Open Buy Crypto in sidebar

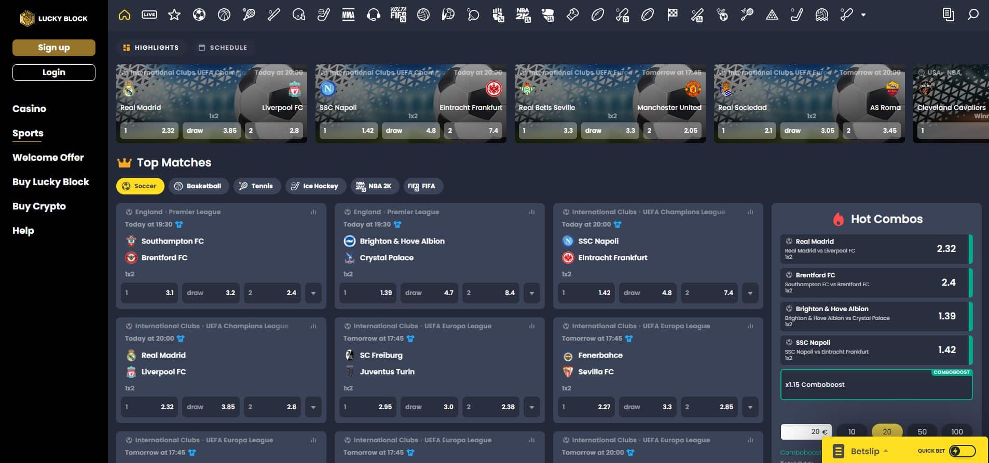[39, 206]
